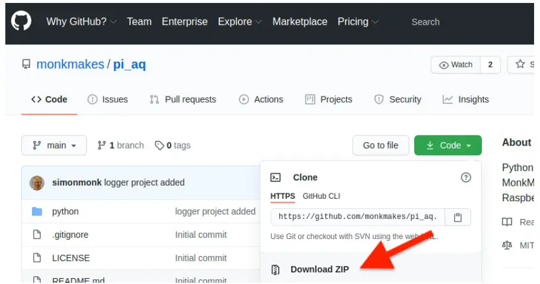Screen dimensions: 540x284
Task: Click the terminal icon beside Clone
Action: 276,177
